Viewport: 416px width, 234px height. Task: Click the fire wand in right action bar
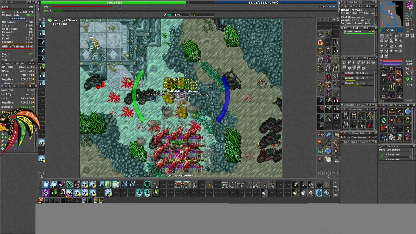click(320, 142)
